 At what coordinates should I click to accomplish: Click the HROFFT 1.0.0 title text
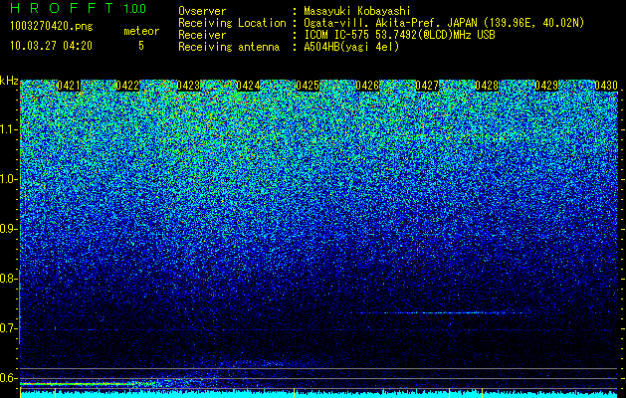78,8
